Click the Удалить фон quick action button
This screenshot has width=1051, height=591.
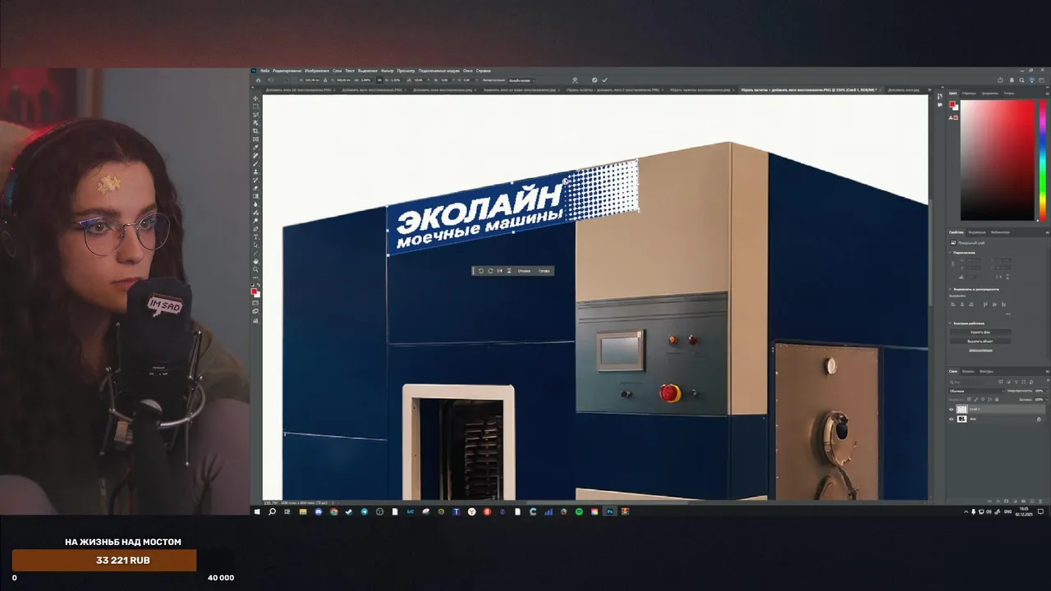pyautogui.click(x=980, y=332)
